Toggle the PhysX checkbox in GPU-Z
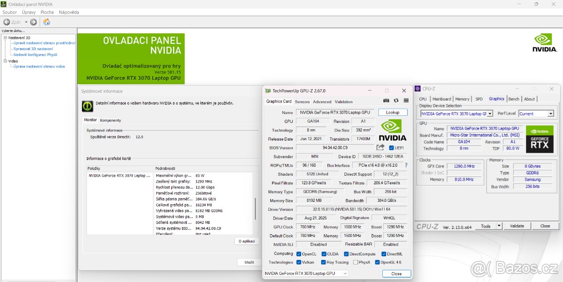 point(356,262)
